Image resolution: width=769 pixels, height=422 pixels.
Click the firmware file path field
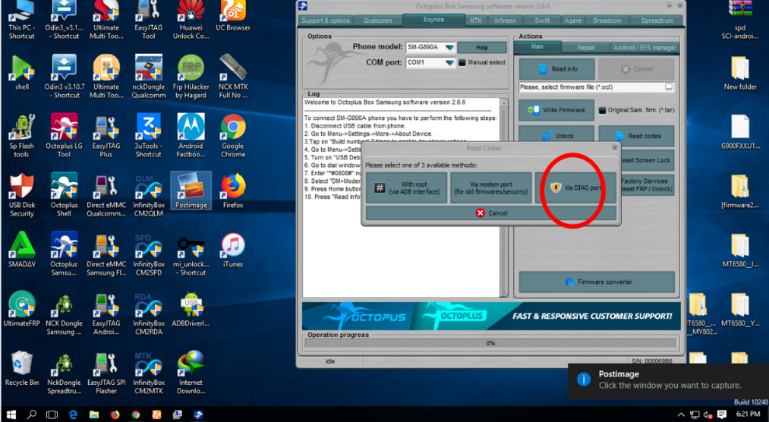591,87
